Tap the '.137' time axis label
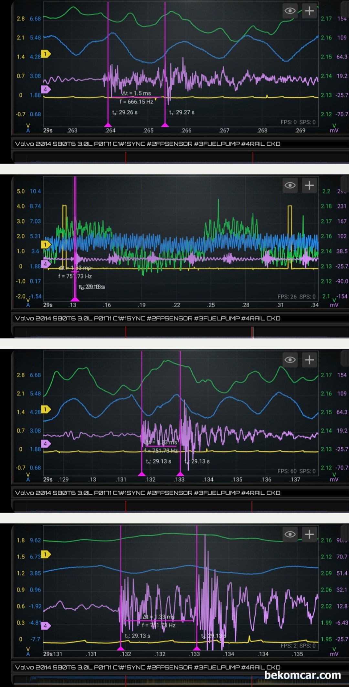 tap(295, 480)
